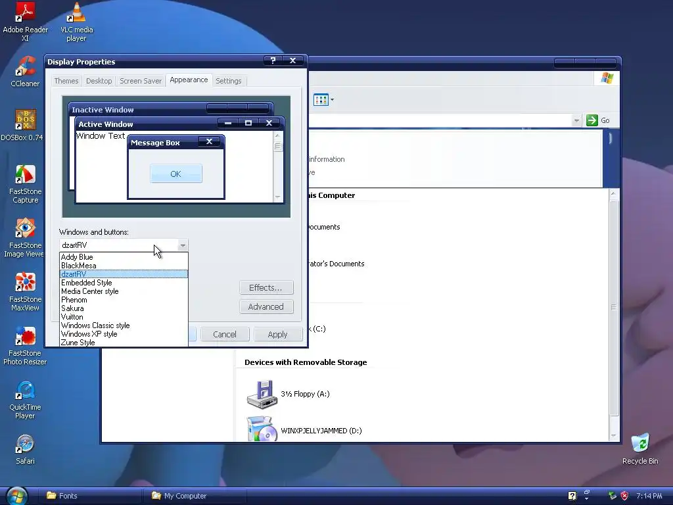Choose BlackMesa style from list
Viewport: 673px width, 505px height.
[x=124, y=266]
